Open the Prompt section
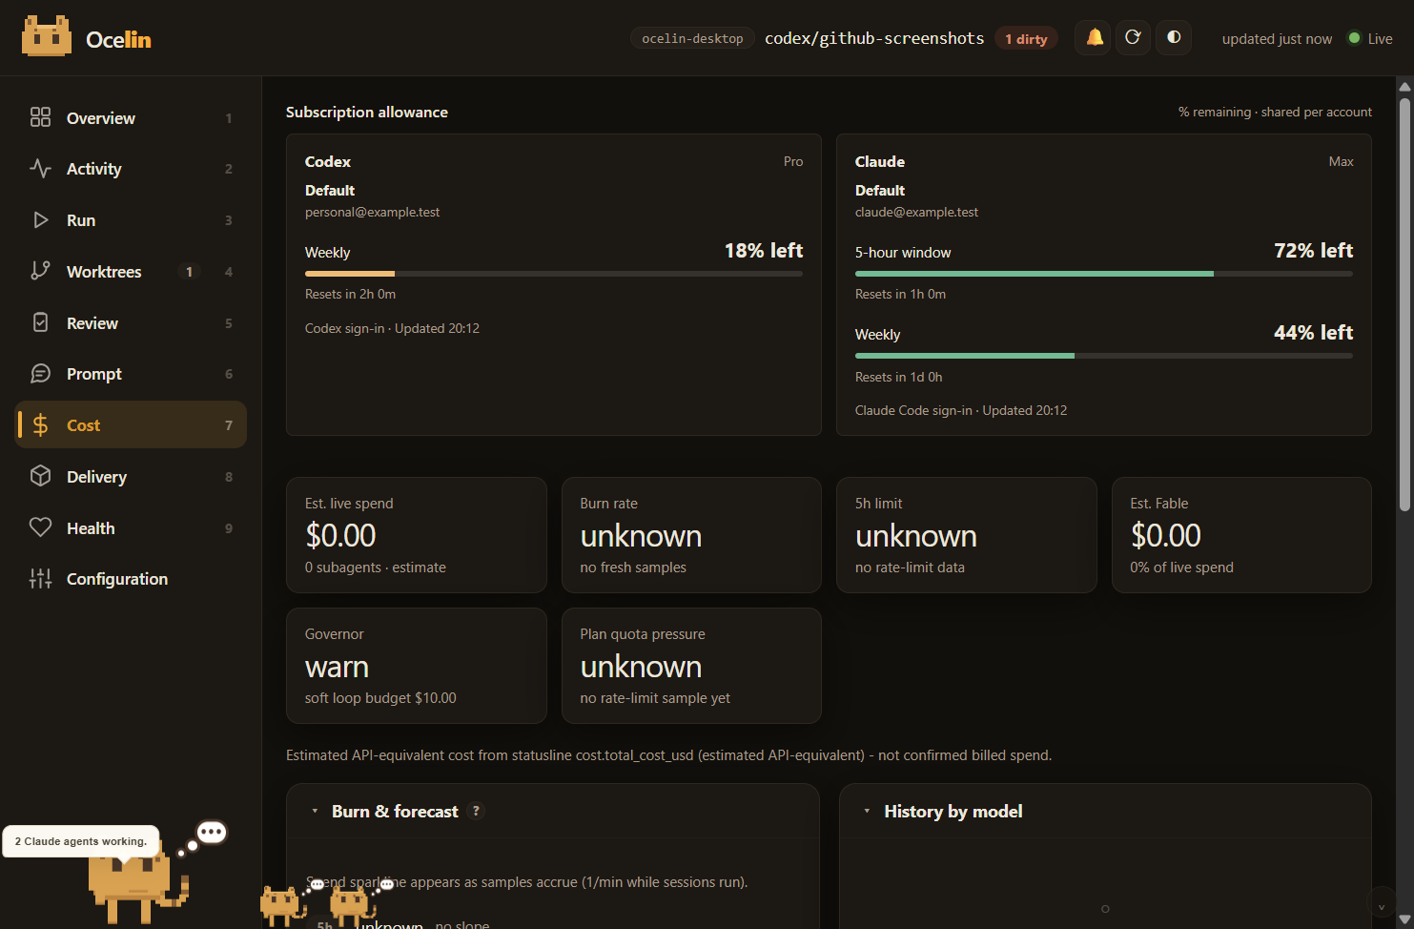 (94, 374)
